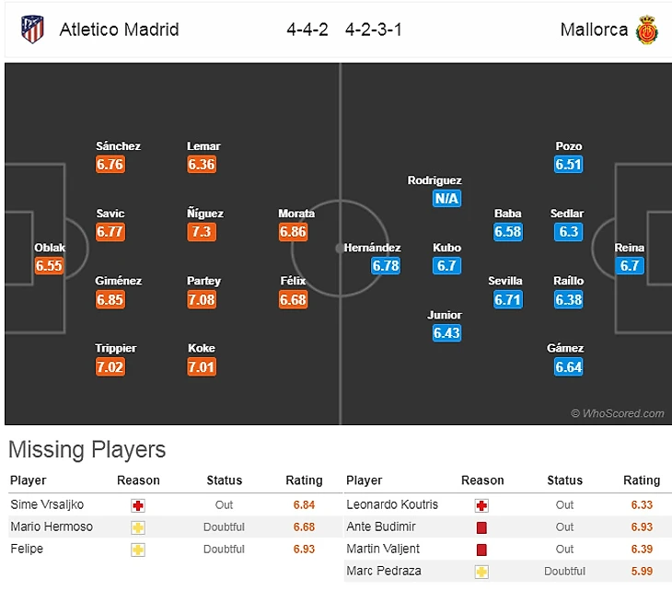672x590 pixels.
Task: Click the Rating column header on left table
Action: coord(303,480)
